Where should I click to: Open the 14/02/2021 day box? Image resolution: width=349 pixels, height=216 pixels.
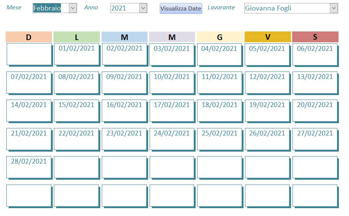[x=29, y=110]
